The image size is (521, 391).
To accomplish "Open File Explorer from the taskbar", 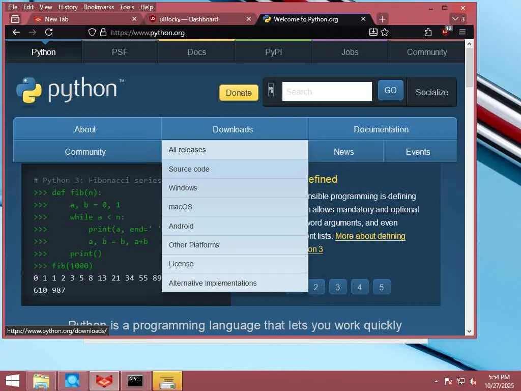I will click(x=41, y=381).
